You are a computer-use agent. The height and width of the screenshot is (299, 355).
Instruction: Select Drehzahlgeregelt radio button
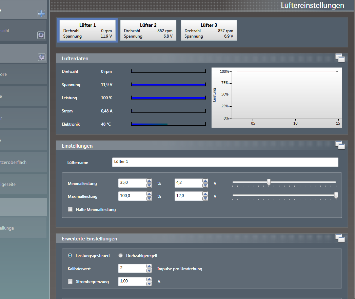click(121, 255)
